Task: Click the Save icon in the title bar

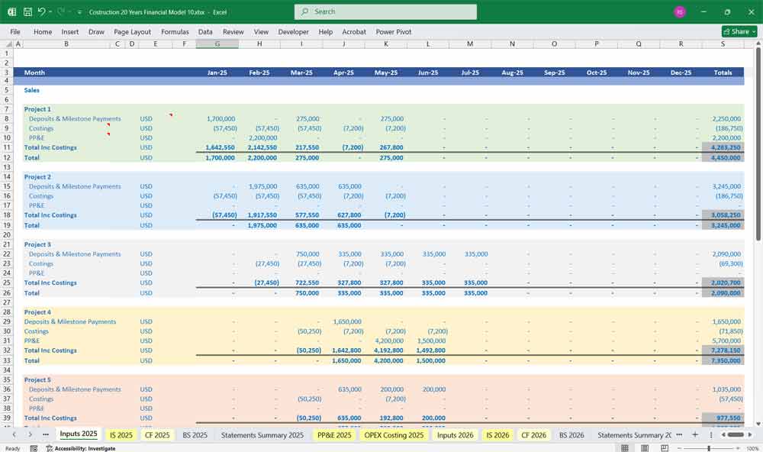Action: click(27, 11)
